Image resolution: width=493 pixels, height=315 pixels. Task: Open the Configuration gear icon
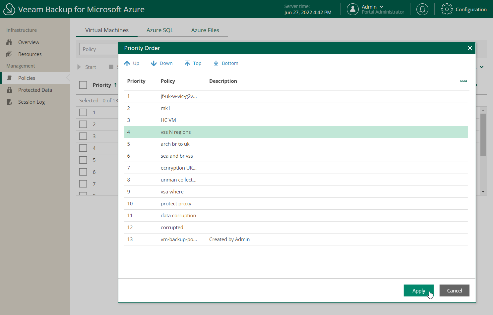pyautogui.click(x=447, y=9)
